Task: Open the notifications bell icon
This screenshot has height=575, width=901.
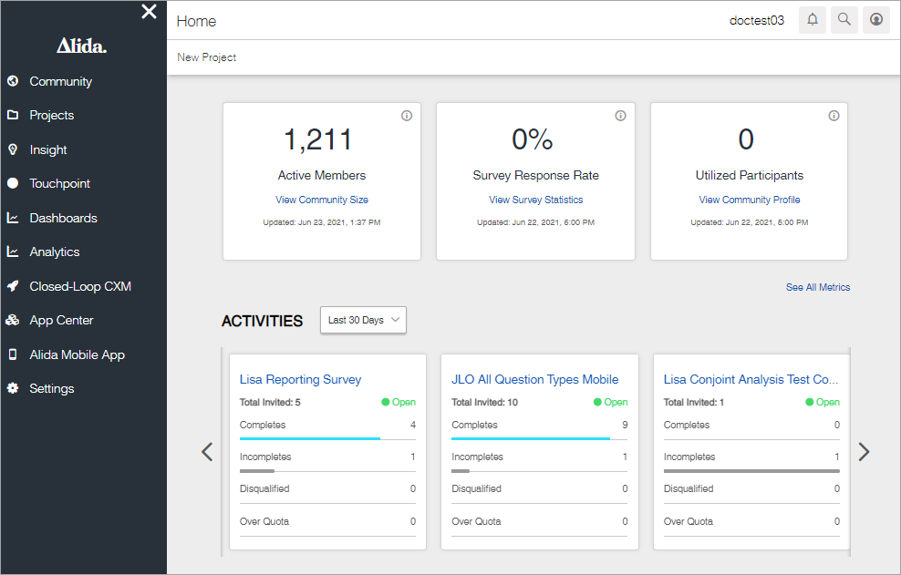Action: (x=812, y=20)
